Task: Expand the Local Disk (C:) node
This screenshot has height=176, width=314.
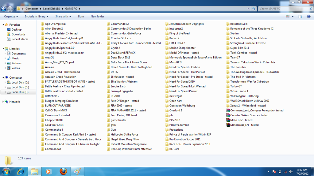Action: [6, 82]
